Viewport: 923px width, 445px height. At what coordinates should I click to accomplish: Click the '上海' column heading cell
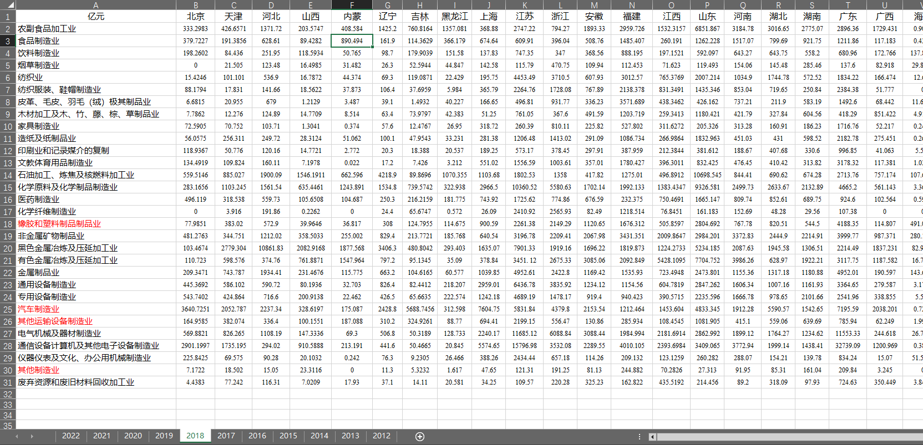pyautogui.click(x=489, y=17)
